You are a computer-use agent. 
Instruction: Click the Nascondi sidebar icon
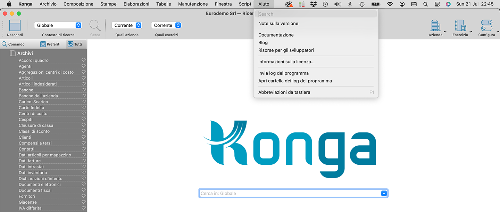(x=15, y=26)
